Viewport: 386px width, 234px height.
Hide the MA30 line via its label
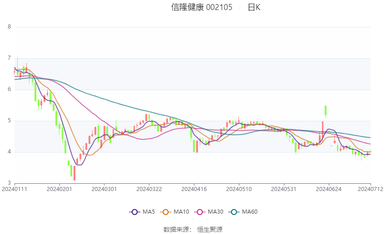216,212
